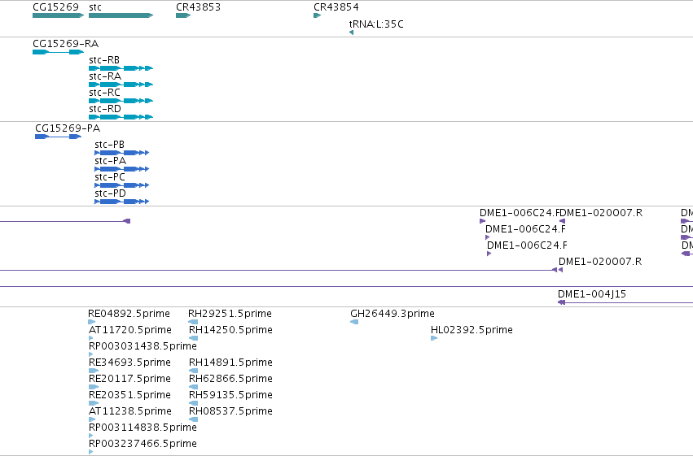This screenshot has height=456, width=693.
Task: Click the DME1-004J15 BAC label
Action: point(592,294)
